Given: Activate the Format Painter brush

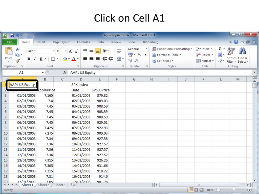Looking at the screenshot, I should (17, 61).
